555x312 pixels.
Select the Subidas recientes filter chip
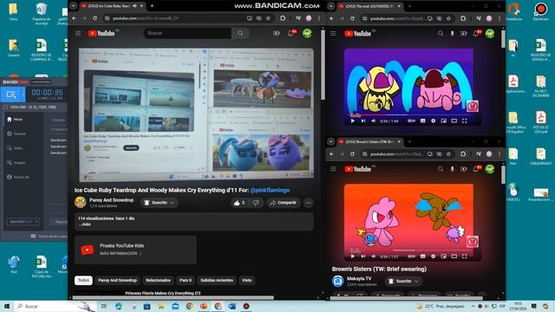[x=217, y=280]
